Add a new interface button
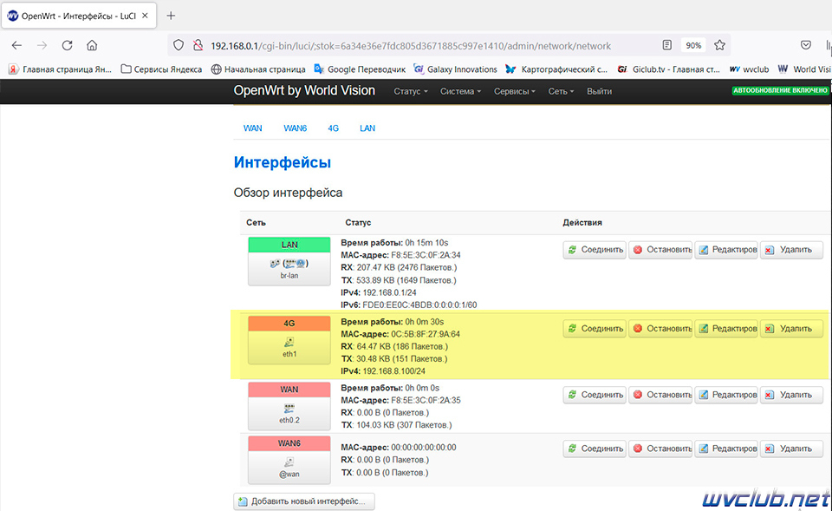 304,501
